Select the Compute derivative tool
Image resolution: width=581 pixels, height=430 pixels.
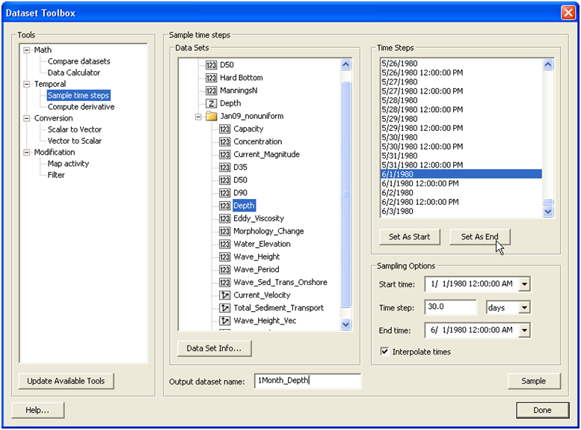(x=82, y=107)
